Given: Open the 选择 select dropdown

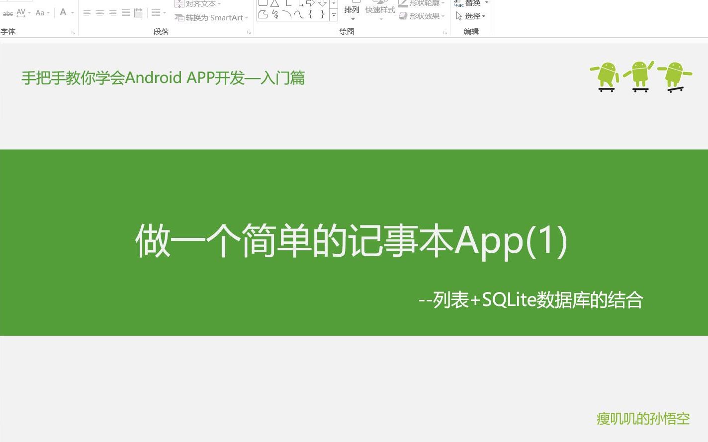Looking at the screenshot, I should pos(471,16).
